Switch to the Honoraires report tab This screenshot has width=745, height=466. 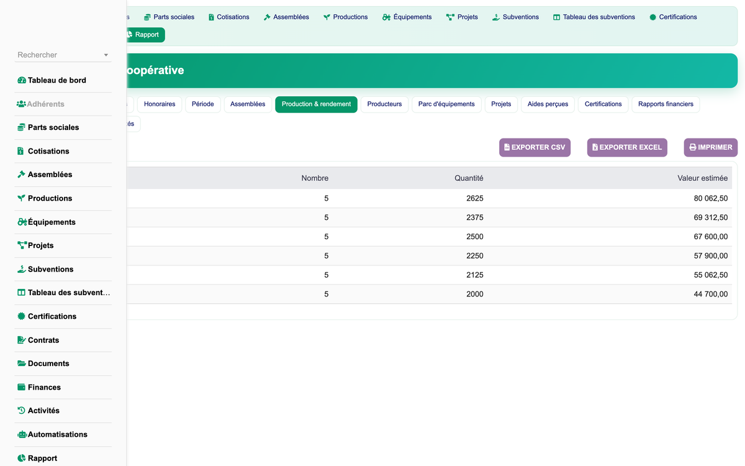(x=160, y=104)
